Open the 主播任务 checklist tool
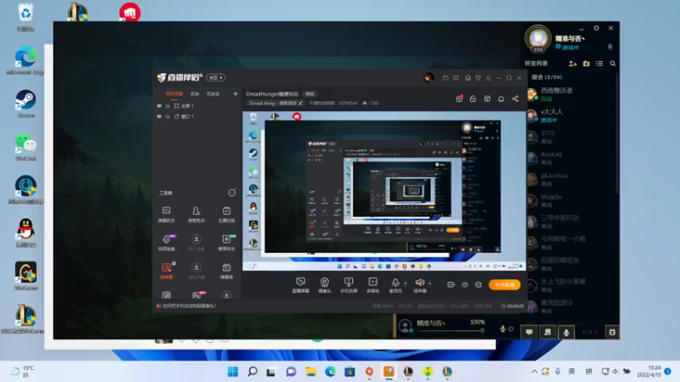The image size is (680, 382). [226, 215]
